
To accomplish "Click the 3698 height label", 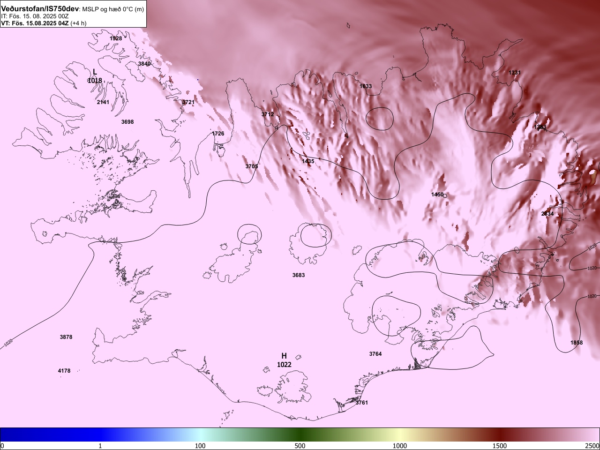I will pos(127,122).
